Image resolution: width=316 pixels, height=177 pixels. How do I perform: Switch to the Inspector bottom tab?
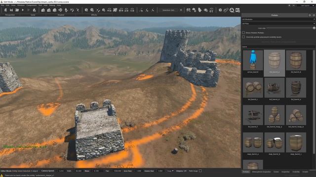285,172
